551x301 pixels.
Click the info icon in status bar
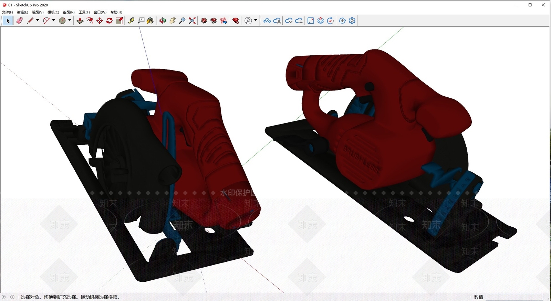12,297
